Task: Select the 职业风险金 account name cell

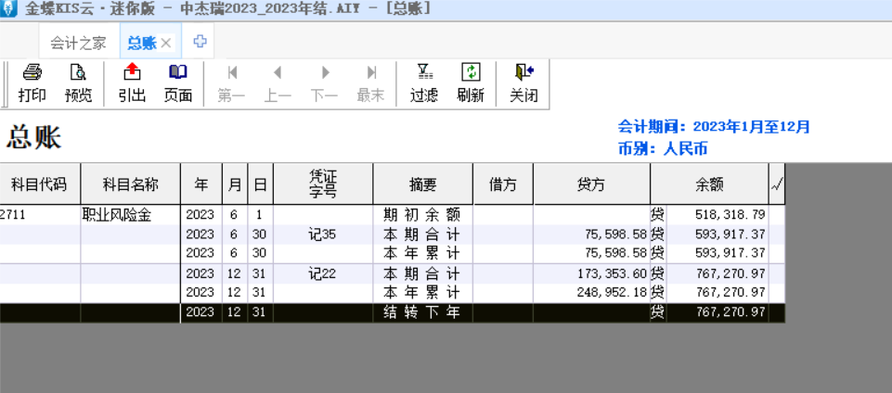Action: pos(117,215)
